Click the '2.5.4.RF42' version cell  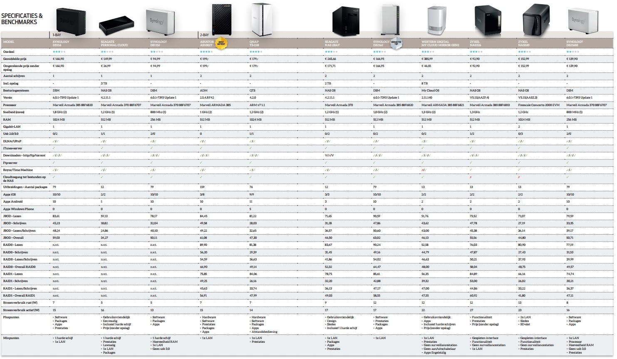point(207,98)
